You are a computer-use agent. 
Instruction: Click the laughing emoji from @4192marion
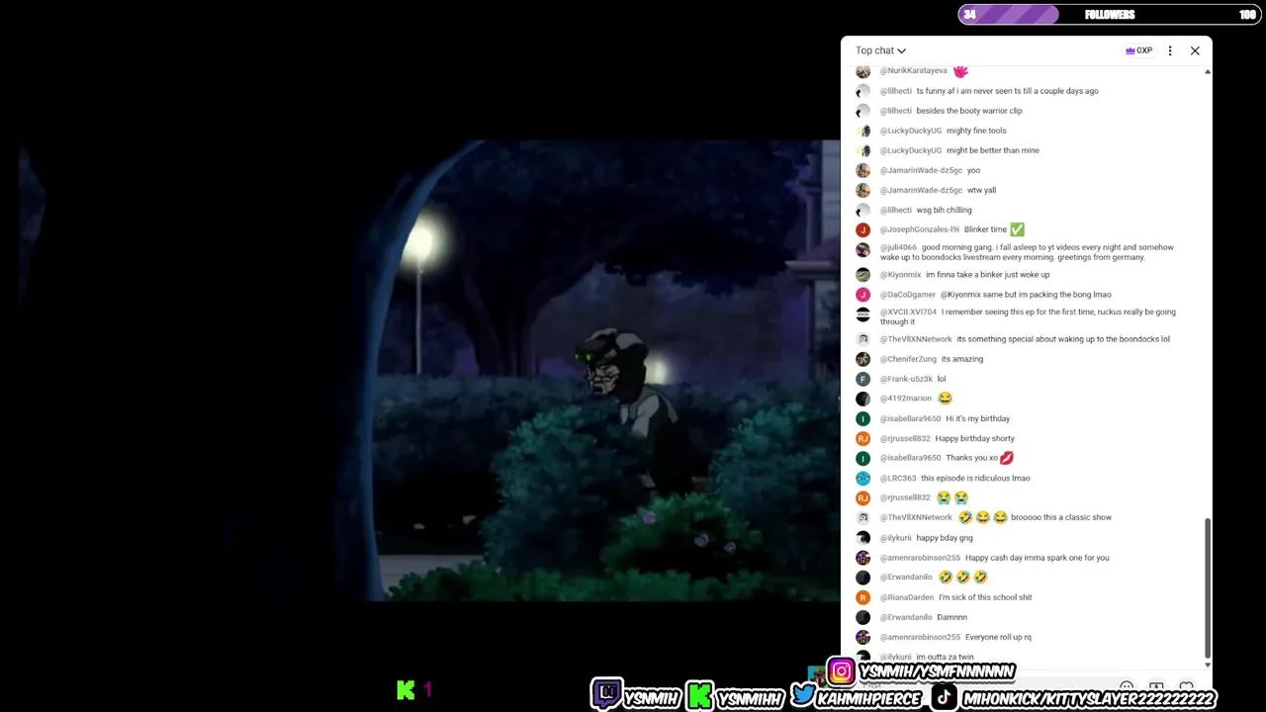(945, 399)
